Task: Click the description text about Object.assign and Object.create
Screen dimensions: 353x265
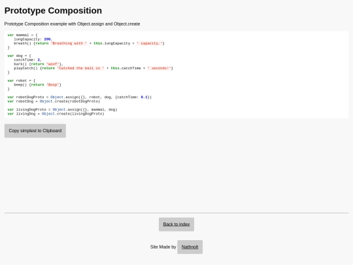Action: click(73, 24)
